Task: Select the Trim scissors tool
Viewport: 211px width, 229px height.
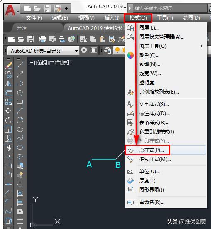Action: (8, 148)
